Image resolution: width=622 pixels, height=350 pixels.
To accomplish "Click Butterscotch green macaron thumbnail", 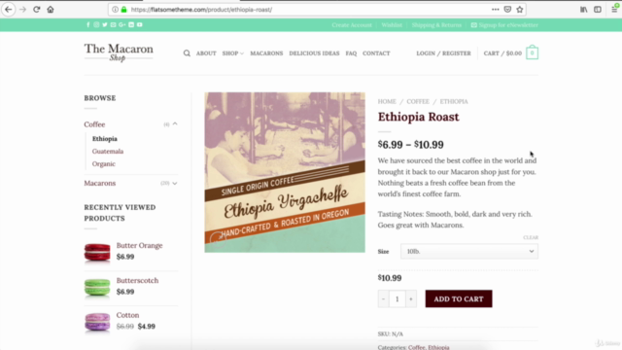I will pyautogui.click(x=97, y=287).
